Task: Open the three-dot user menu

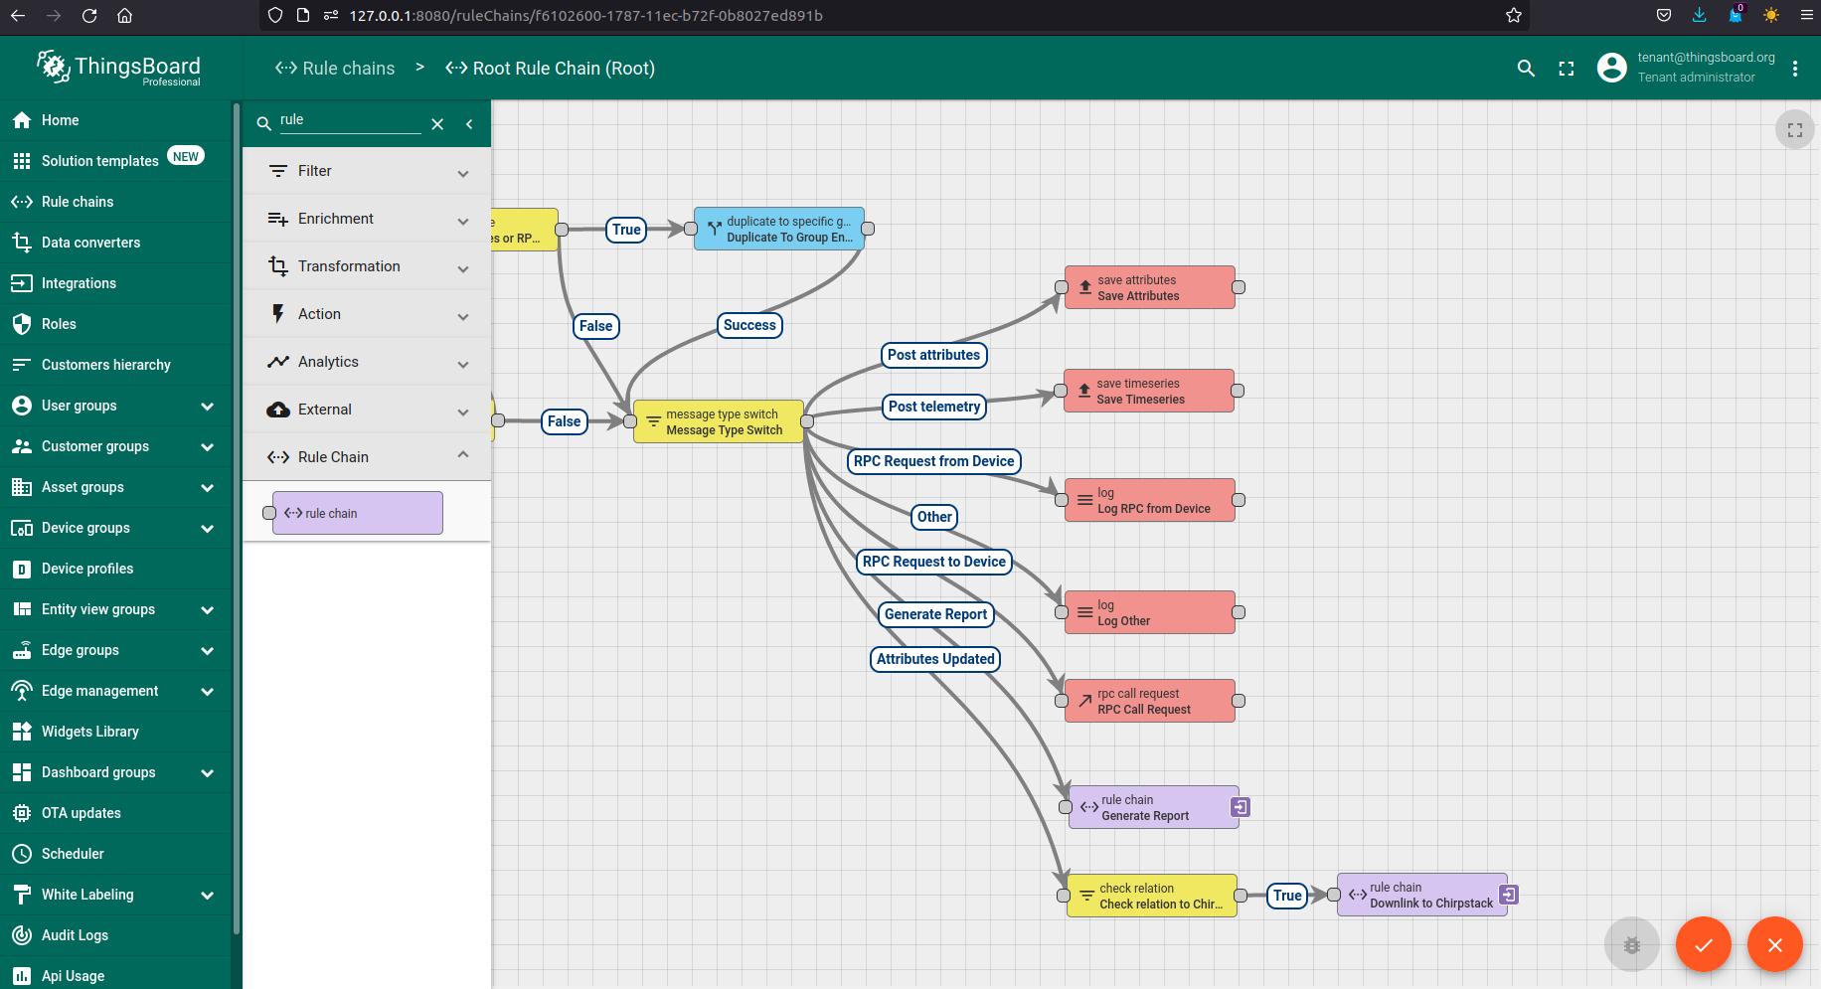Action: tap(1795, 69)
